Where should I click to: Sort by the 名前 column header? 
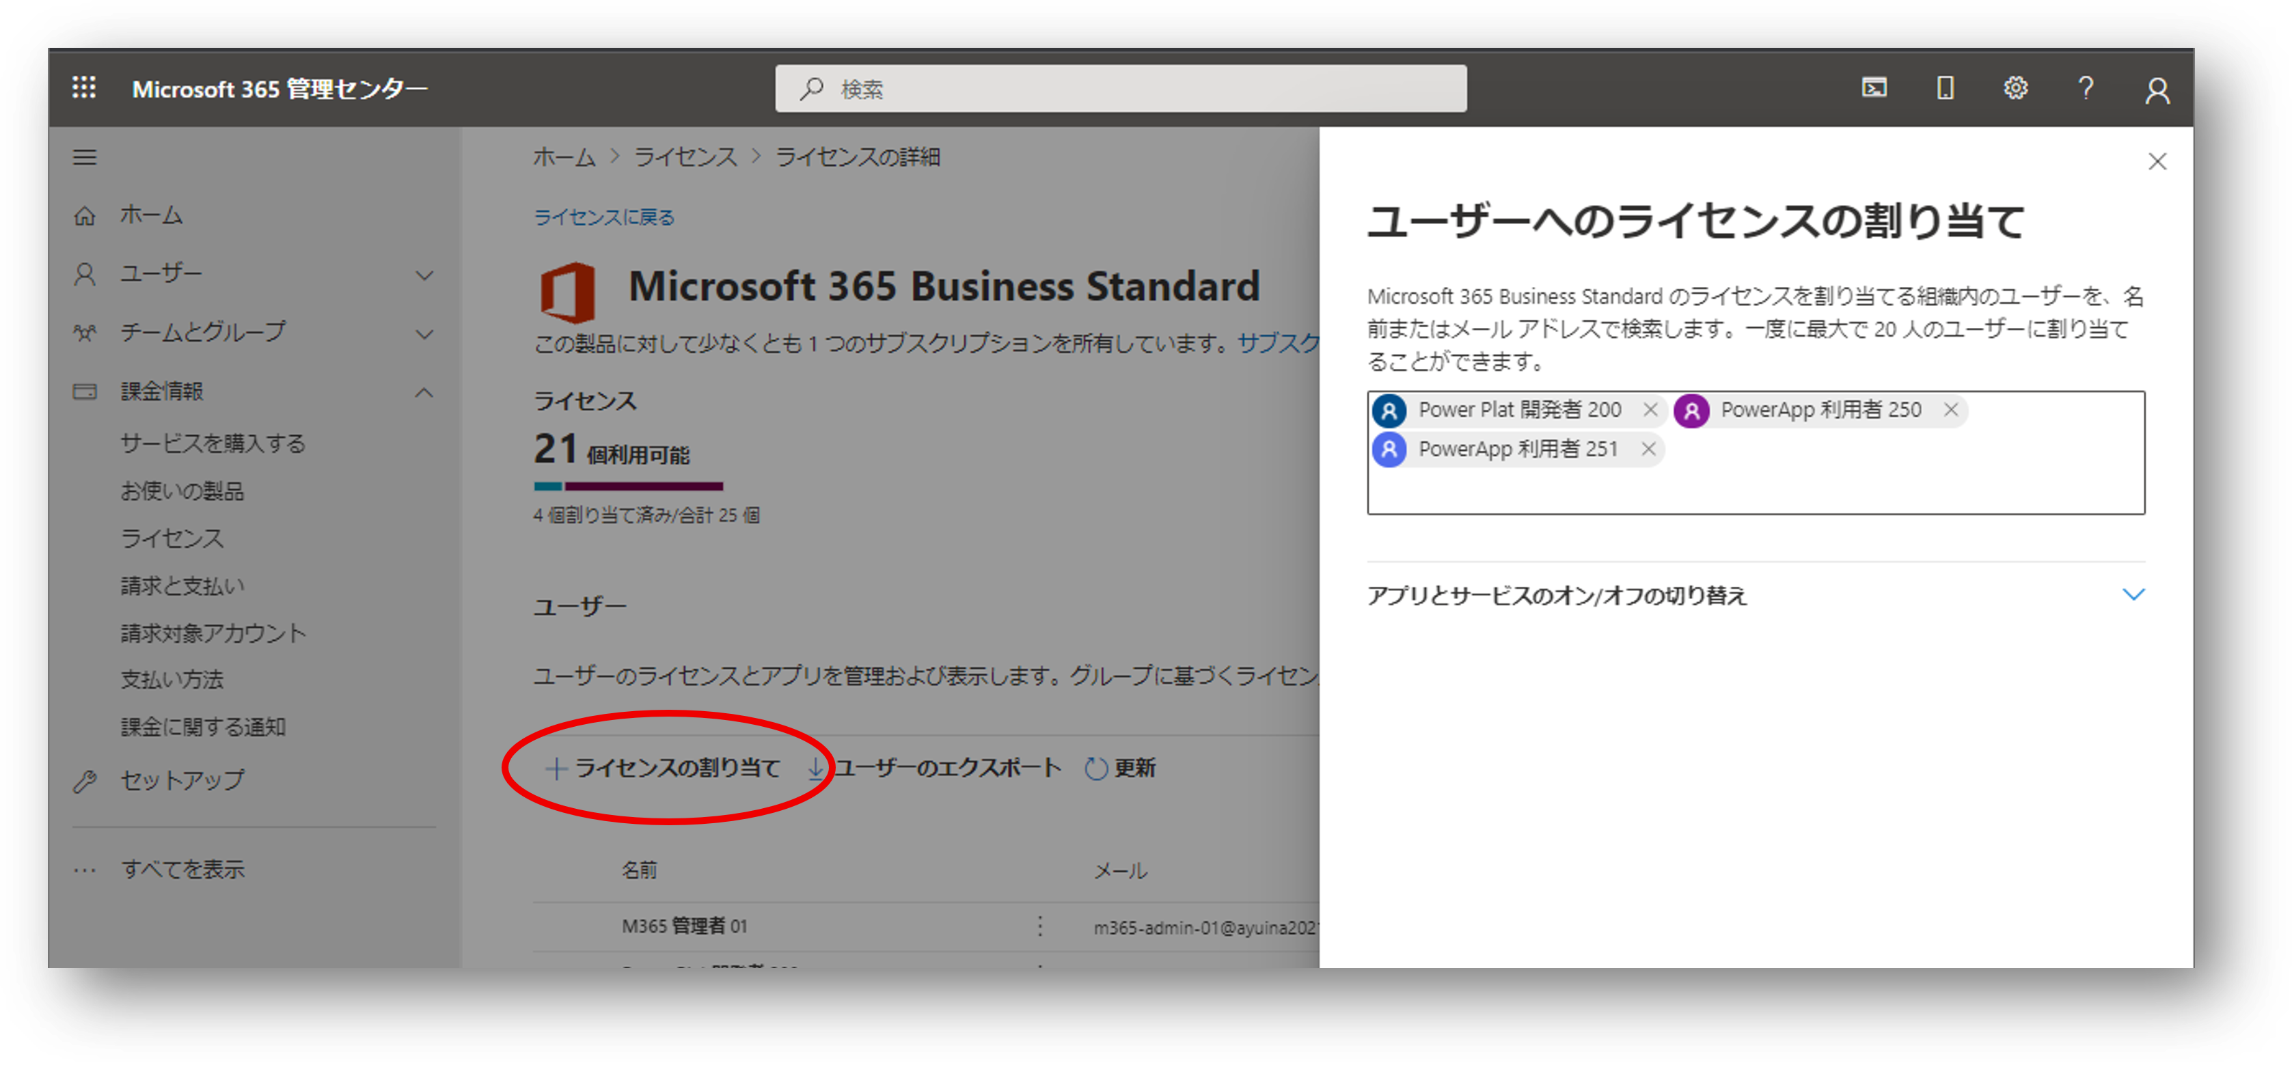click(x=639, y=869)
